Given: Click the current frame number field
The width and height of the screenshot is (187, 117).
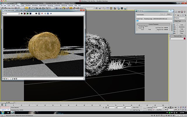Looking at the screenshot, I should click(x=171, y=110).
